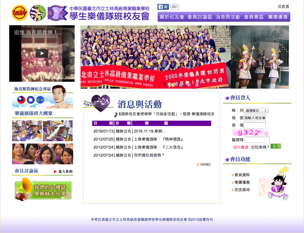
Task: Click the Facebook 讚 like button
Action: coord(163,7)
